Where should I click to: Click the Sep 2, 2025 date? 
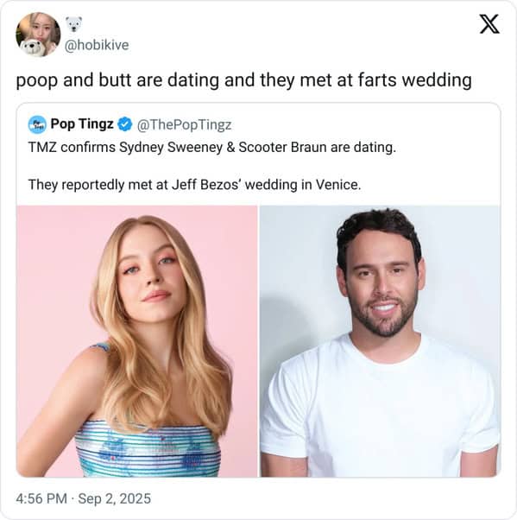click(114, 498)
